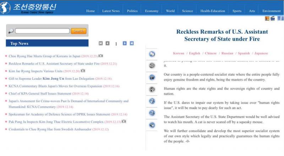Viewport: 284px width, 156px height.
Task: Go to the Politics section
Action: click(x=132, y=11)
